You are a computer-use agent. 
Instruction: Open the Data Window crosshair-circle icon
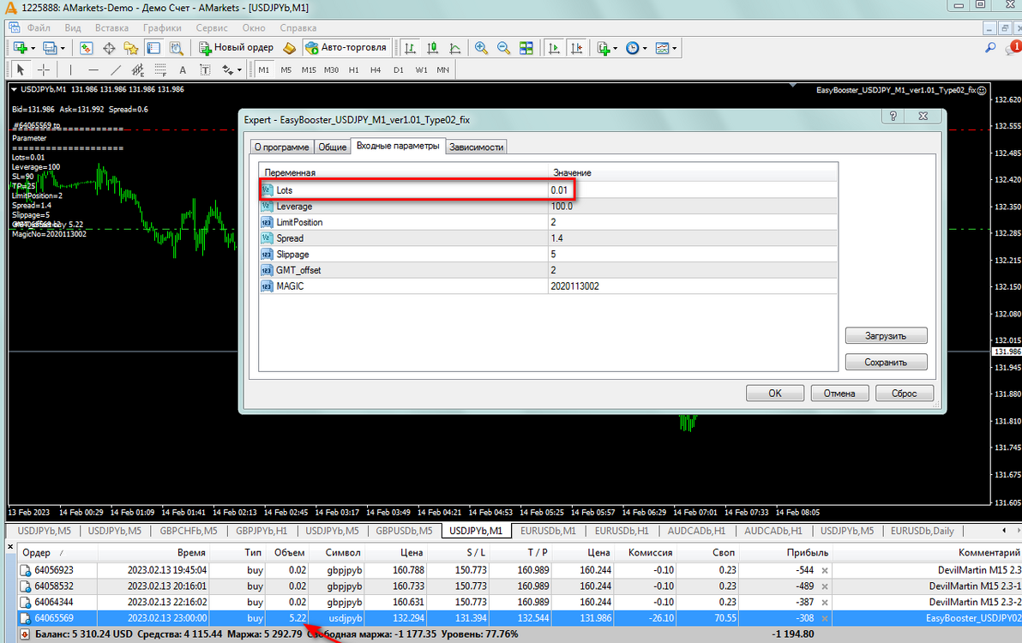(109, 47)
